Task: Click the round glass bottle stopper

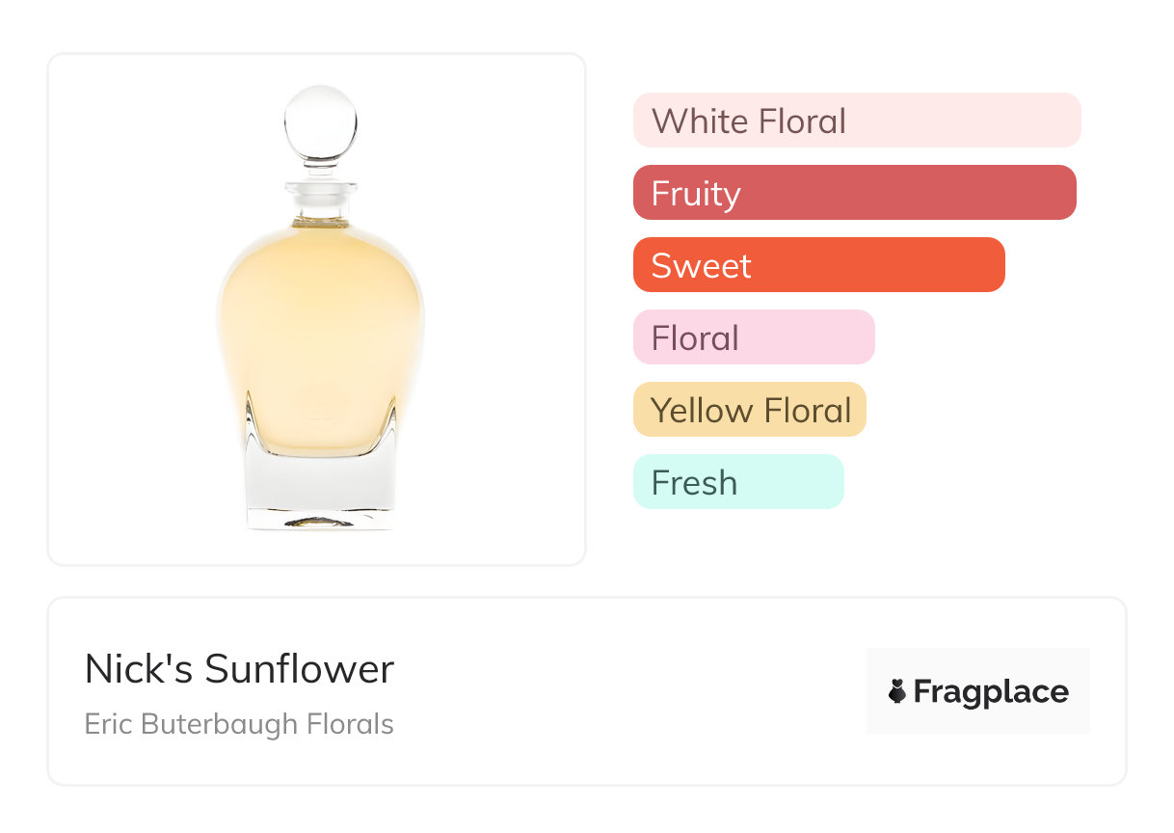Action: click(321, 122)
